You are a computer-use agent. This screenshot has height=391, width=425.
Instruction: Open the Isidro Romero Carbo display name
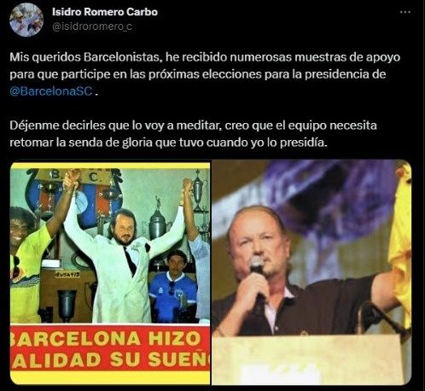[105, 12]
